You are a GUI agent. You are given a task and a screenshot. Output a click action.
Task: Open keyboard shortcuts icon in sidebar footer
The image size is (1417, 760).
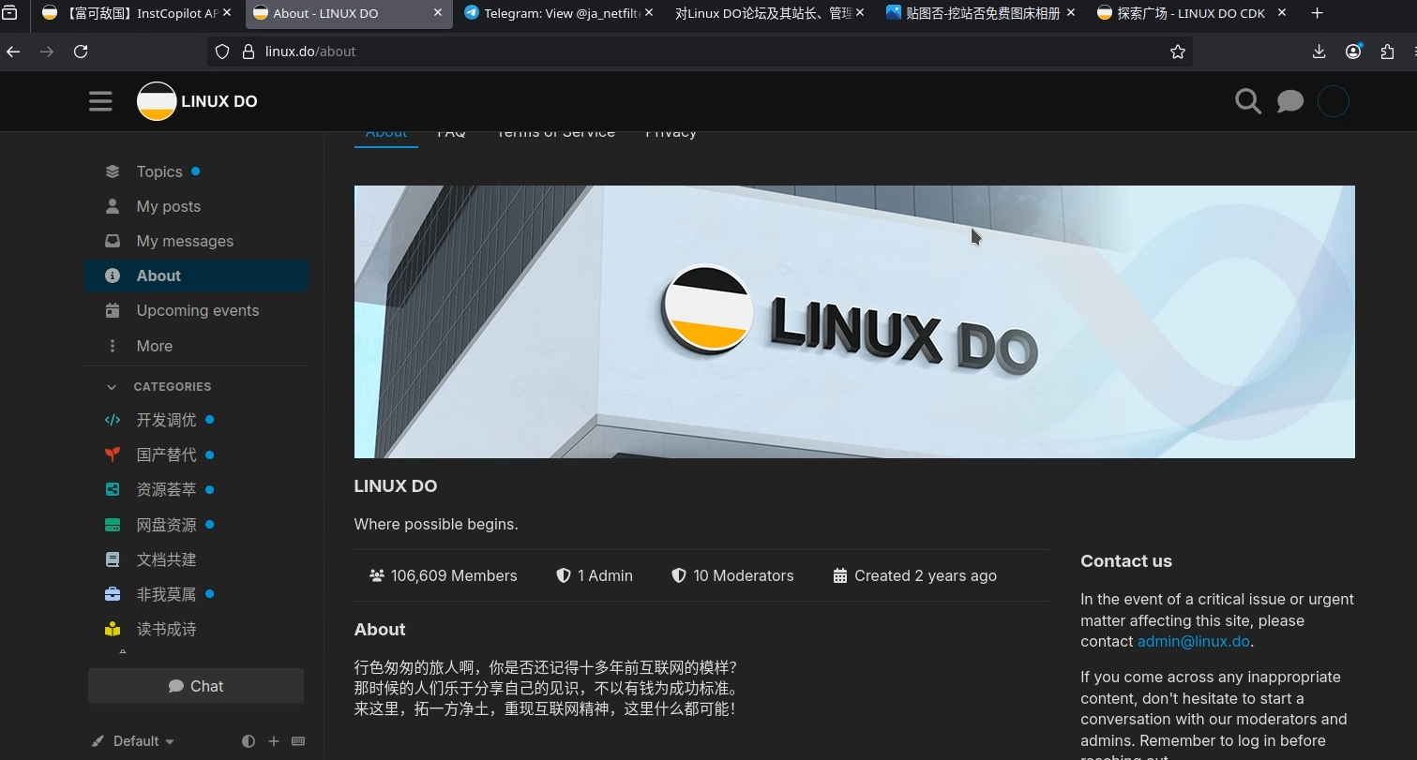tap(298, 741)
